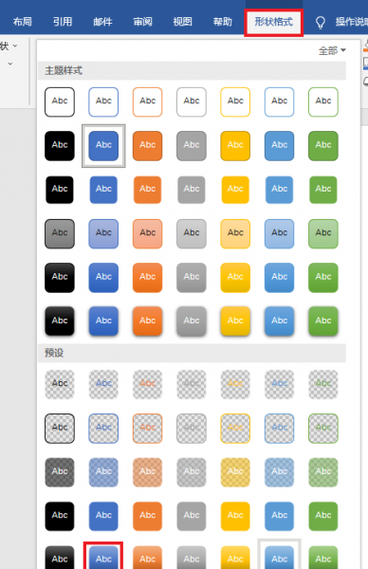This screenshot has height=569, width=368.
Task: Select the white outlined black-border Abc style
Action: [60, 101]
